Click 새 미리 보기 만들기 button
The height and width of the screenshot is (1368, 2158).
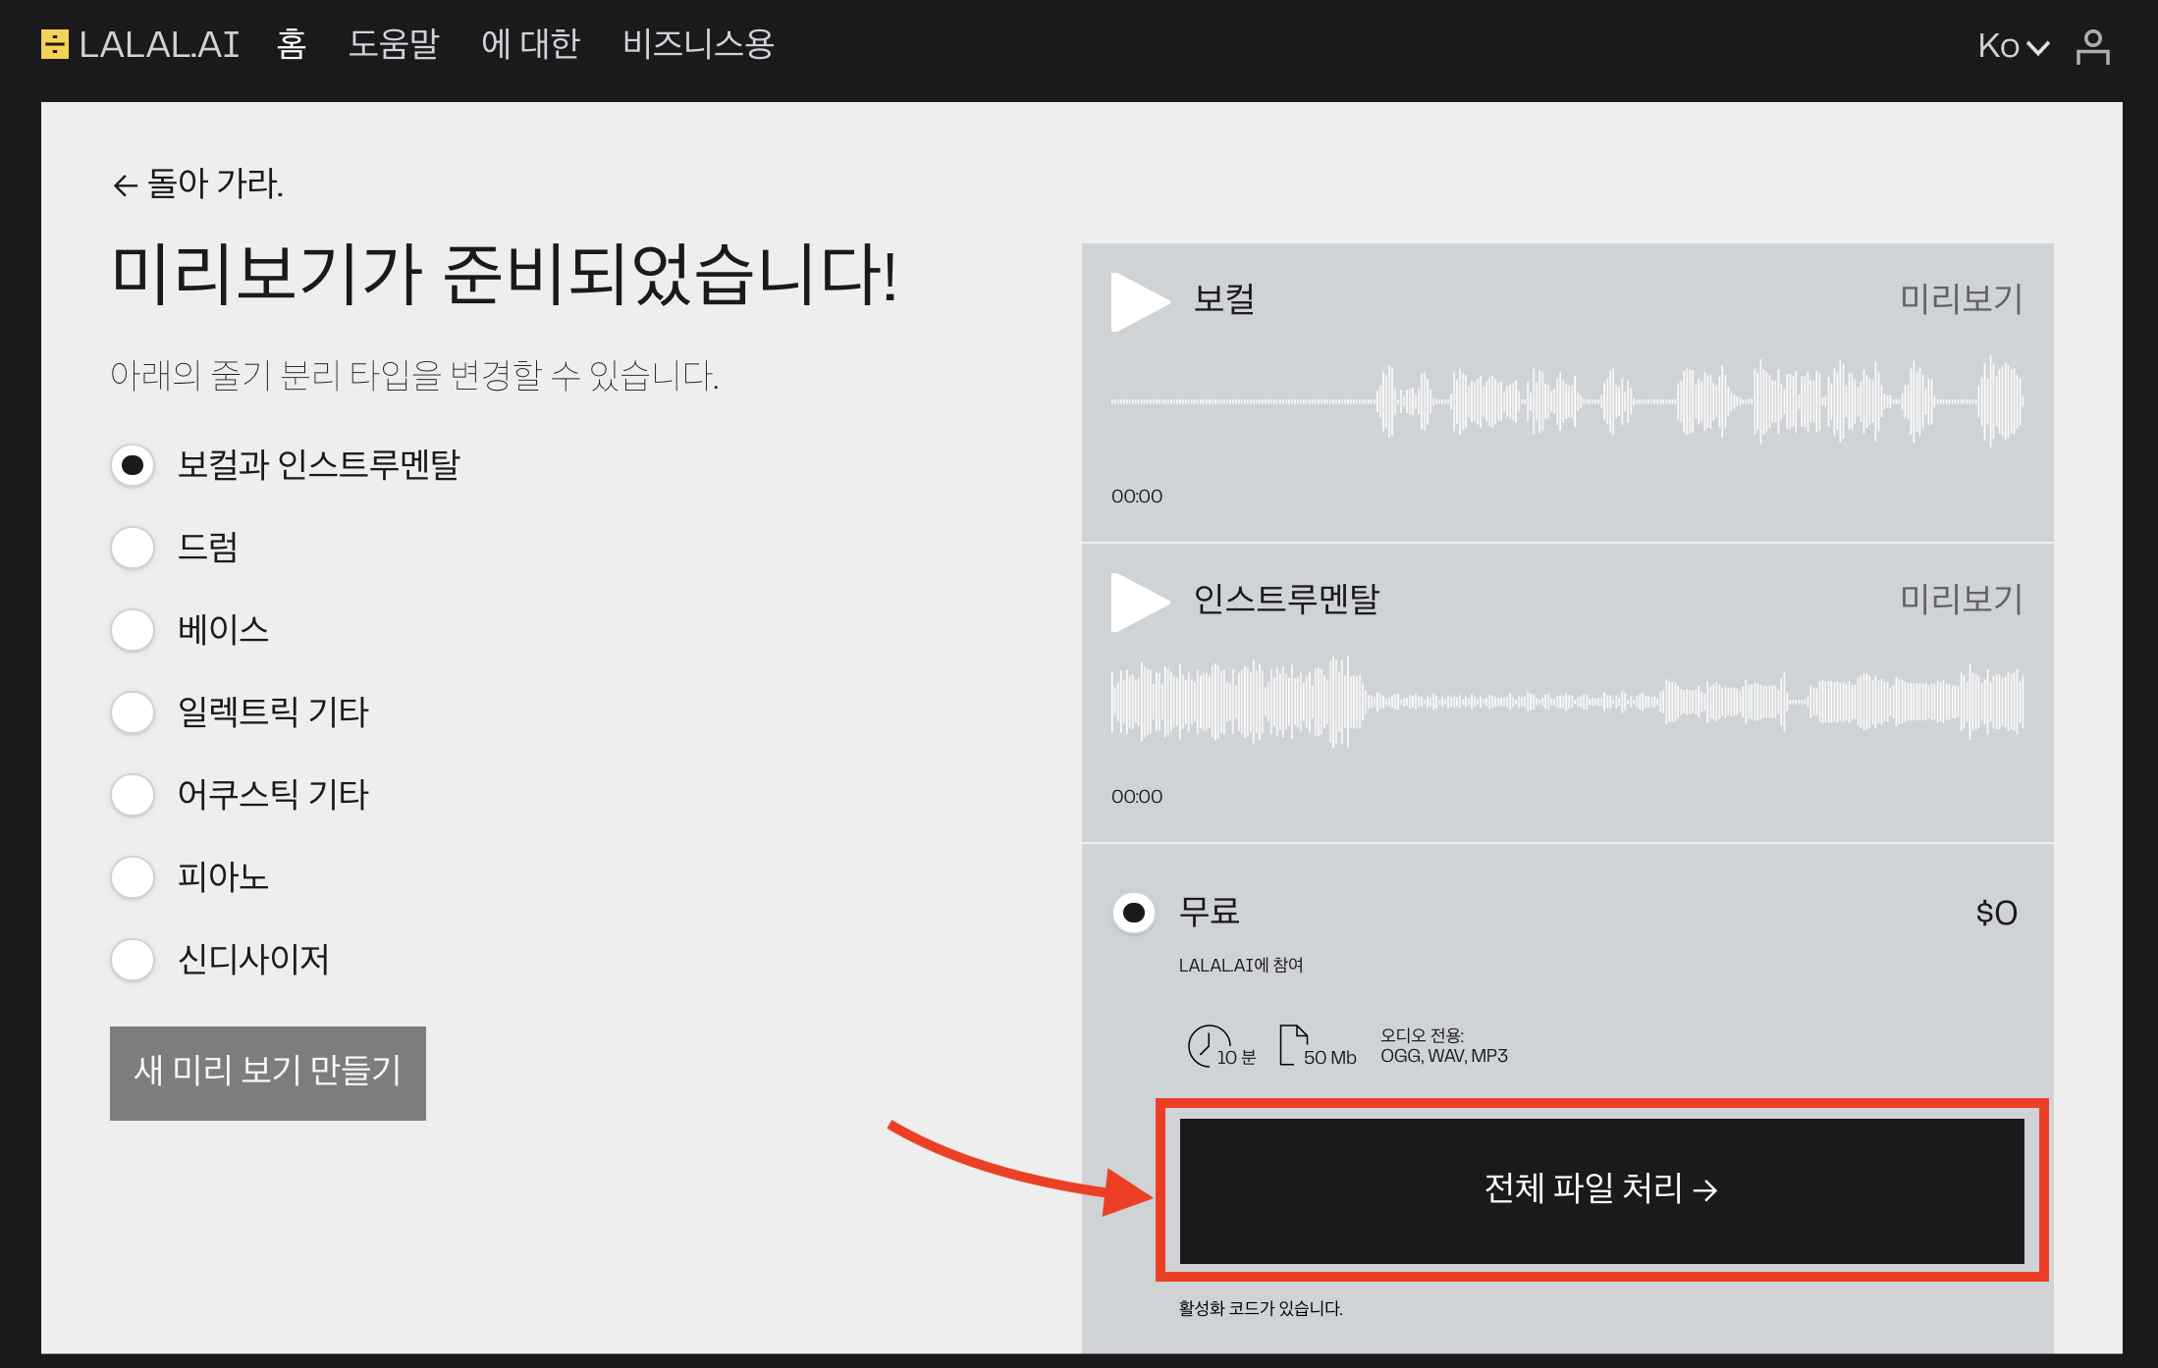click(268, 1073)
